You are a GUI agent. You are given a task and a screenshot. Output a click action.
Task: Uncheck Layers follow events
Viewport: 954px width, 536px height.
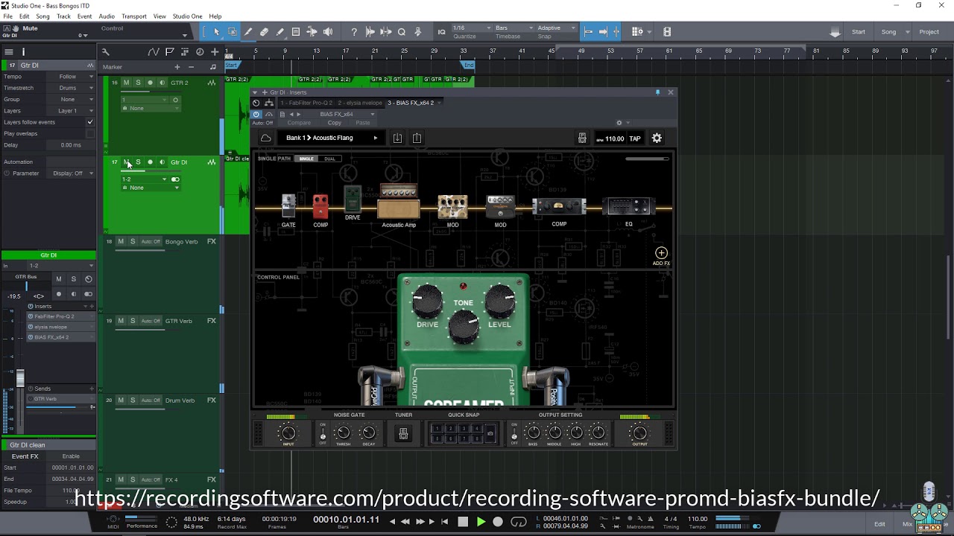(x=90, y=122)
